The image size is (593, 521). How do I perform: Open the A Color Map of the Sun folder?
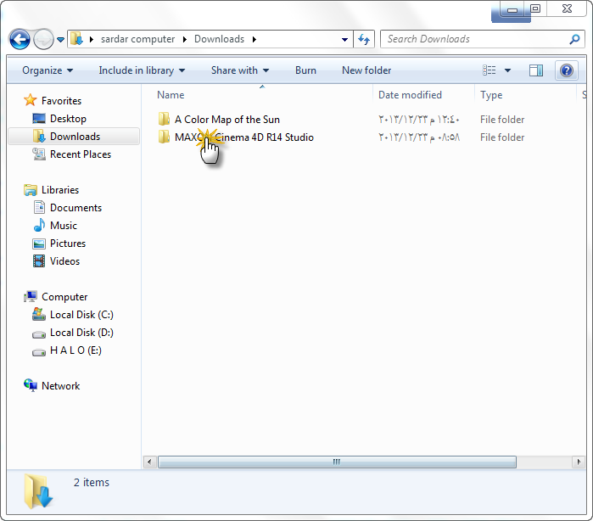227,120
